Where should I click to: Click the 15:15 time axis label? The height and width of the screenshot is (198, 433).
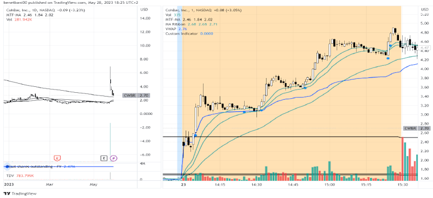[366, 184]
